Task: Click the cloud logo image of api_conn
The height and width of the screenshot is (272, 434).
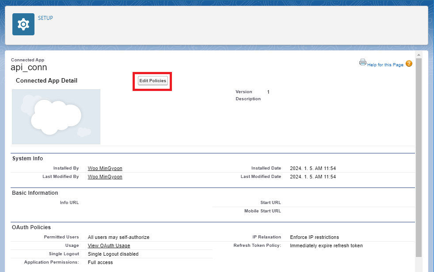Action: click(56, 116)
